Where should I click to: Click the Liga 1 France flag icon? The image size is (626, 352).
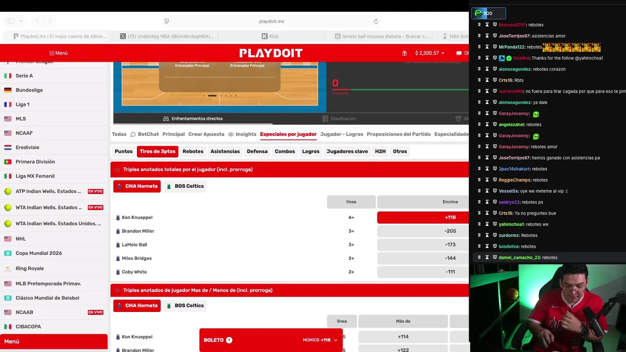8,104
